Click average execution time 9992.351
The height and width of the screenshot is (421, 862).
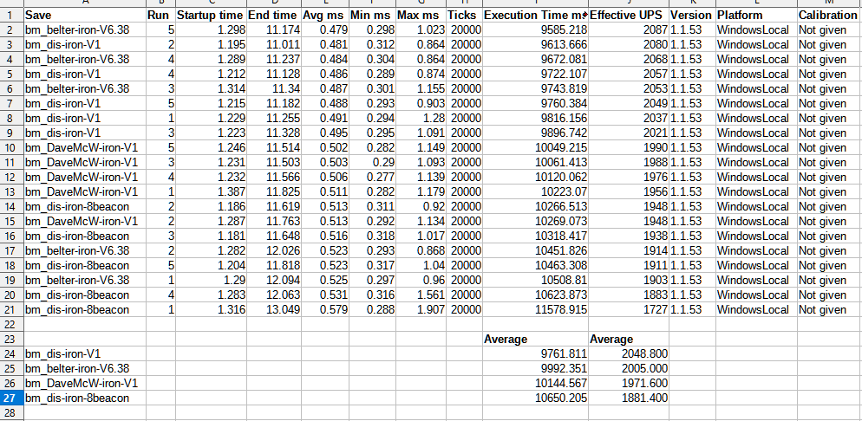535,368
